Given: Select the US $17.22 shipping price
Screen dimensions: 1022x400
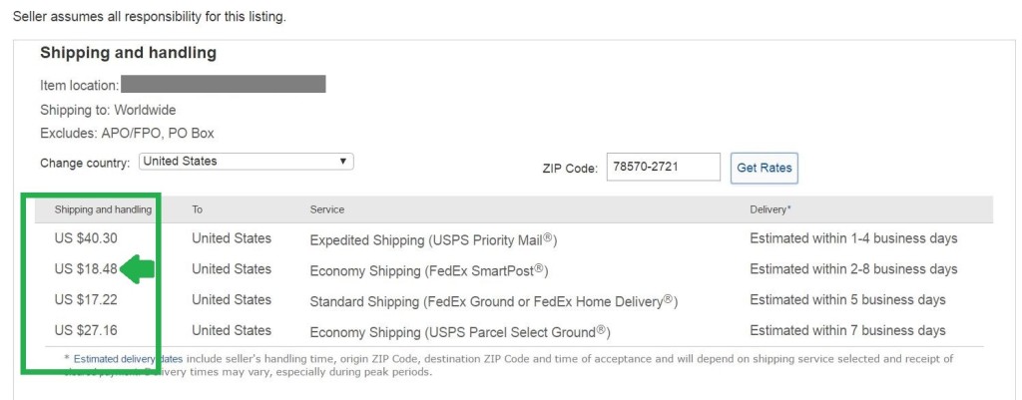Looking at the screenshot, I should click(x=86, y=299).
